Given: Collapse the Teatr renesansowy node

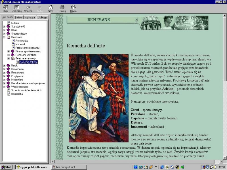Looking at the screenshot, I should 9,58.
